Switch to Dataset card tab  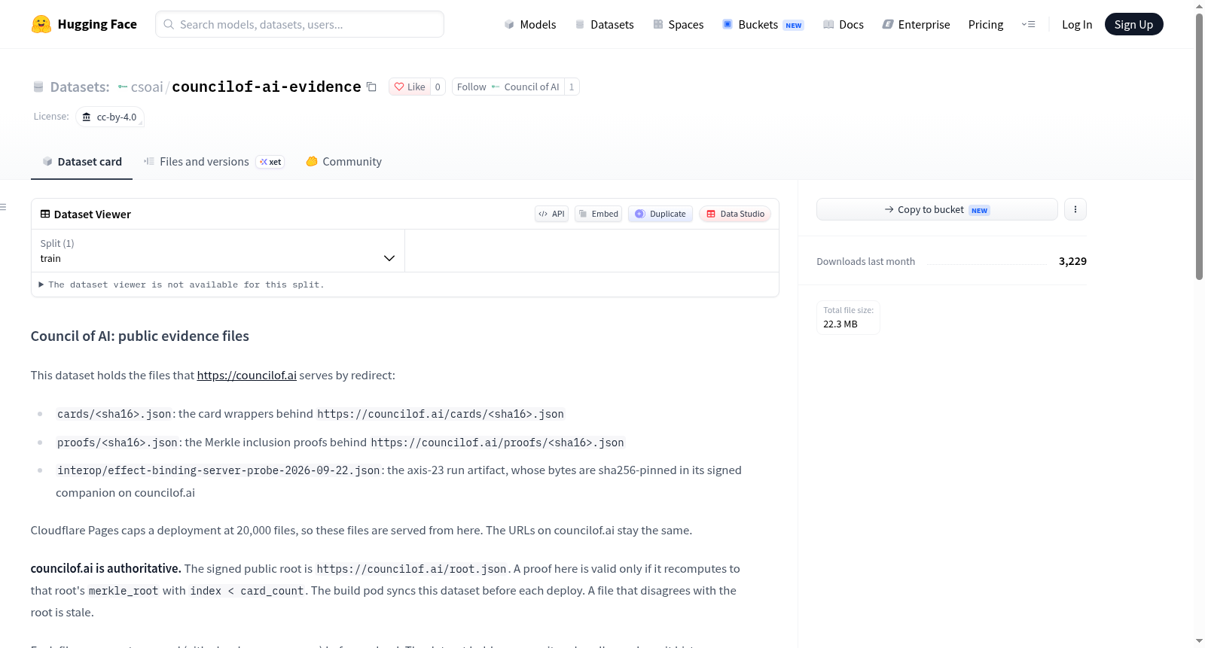(x=82, y=162)
